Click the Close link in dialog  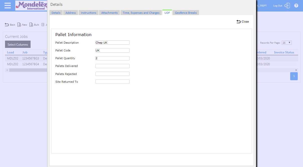(245, 22)
